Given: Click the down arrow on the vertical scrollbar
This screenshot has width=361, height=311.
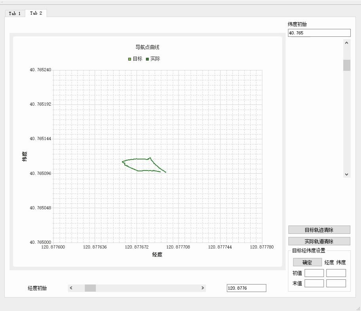Looking at the screenshot, I should [346, 174].
